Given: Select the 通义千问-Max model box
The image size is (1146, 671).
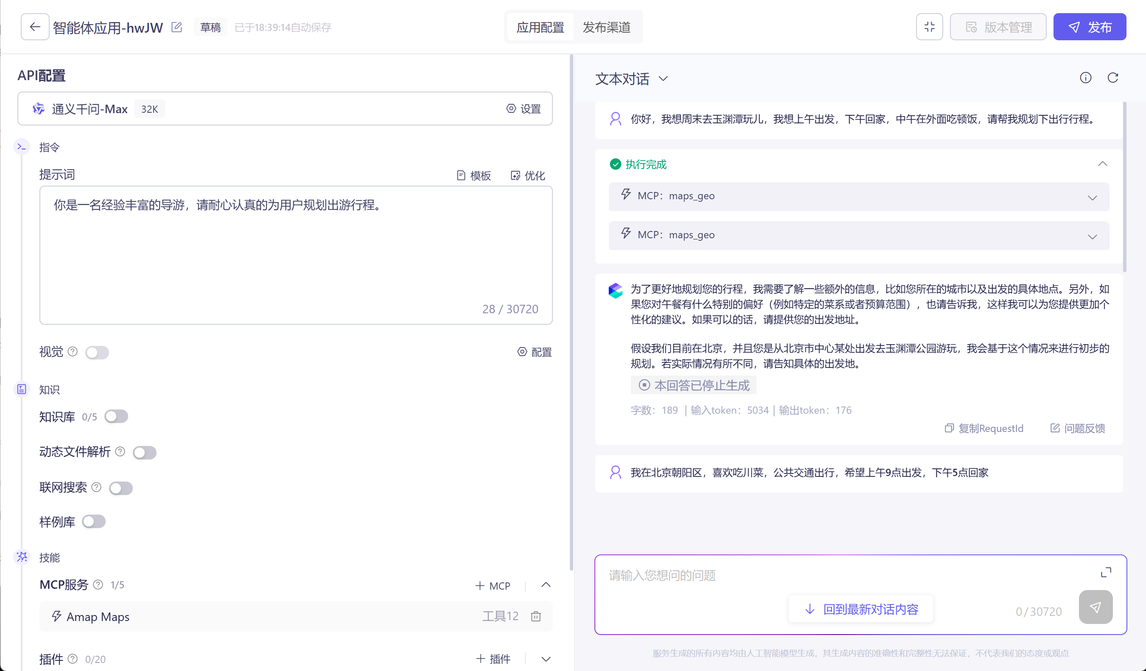Looking at the screenshot, I should [x=285, y=109].
